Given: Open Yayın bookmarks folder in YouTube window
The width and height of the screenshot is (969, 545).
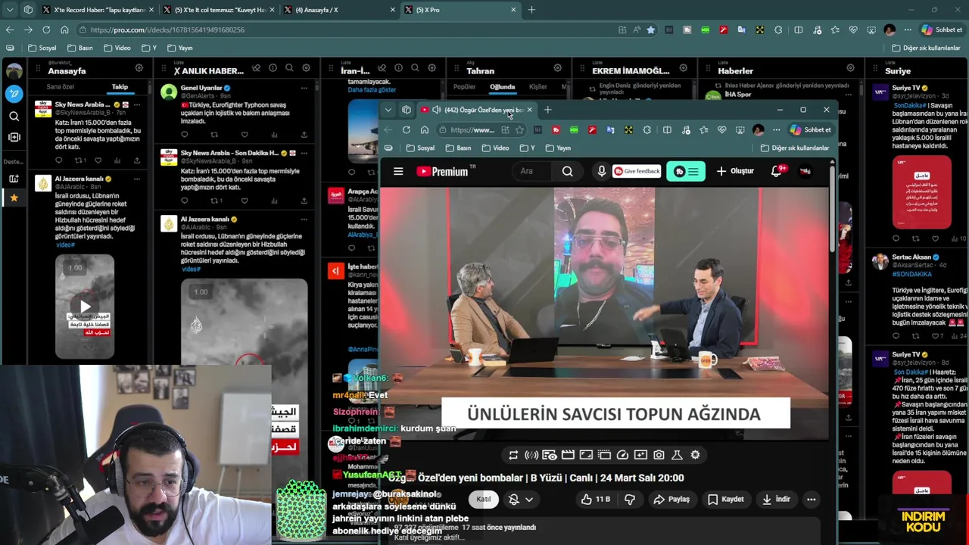Looking at the screenshot, I should pyautogui.click(x=559, y=148).
